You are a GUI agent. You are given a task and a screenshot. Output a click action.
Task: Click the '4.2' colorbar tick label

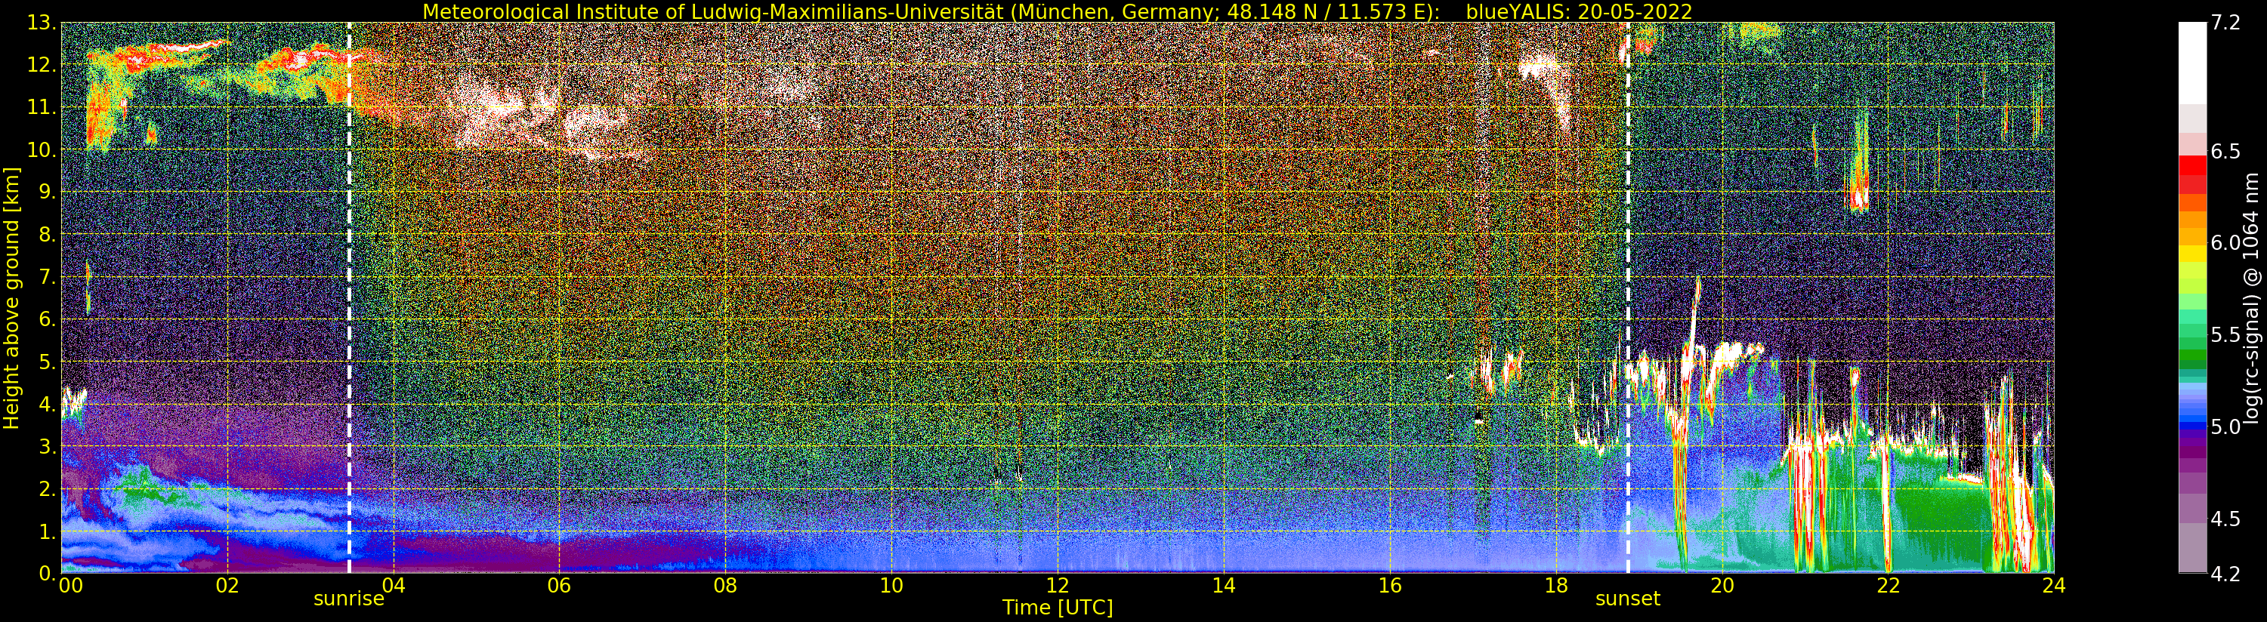2225,574
